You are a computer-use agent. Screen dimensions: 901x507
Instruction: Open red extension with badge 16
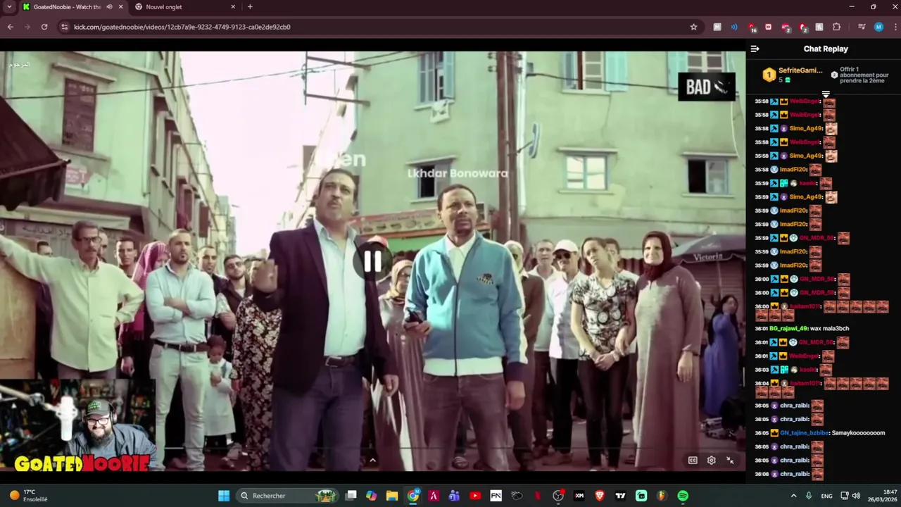pos(751,27)
